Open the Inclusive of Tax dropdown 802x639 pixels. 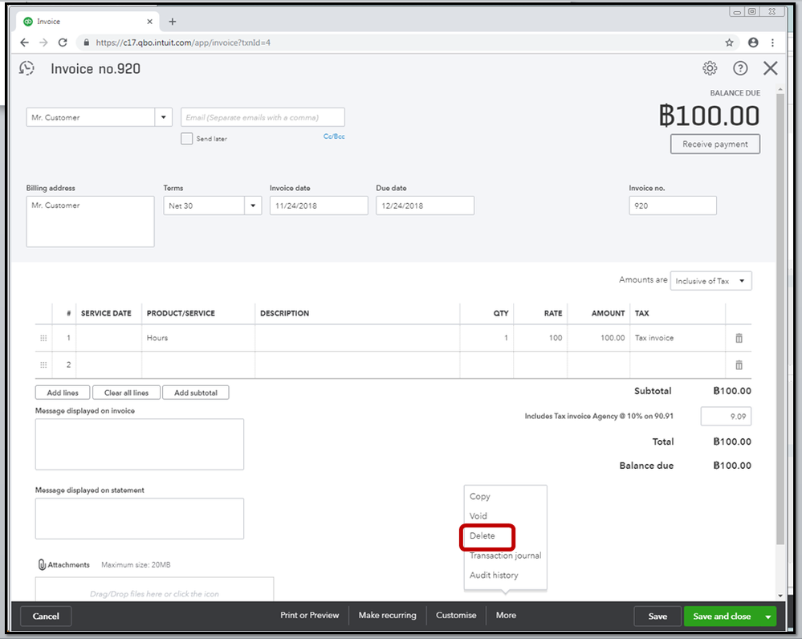(x=711, y=281)
